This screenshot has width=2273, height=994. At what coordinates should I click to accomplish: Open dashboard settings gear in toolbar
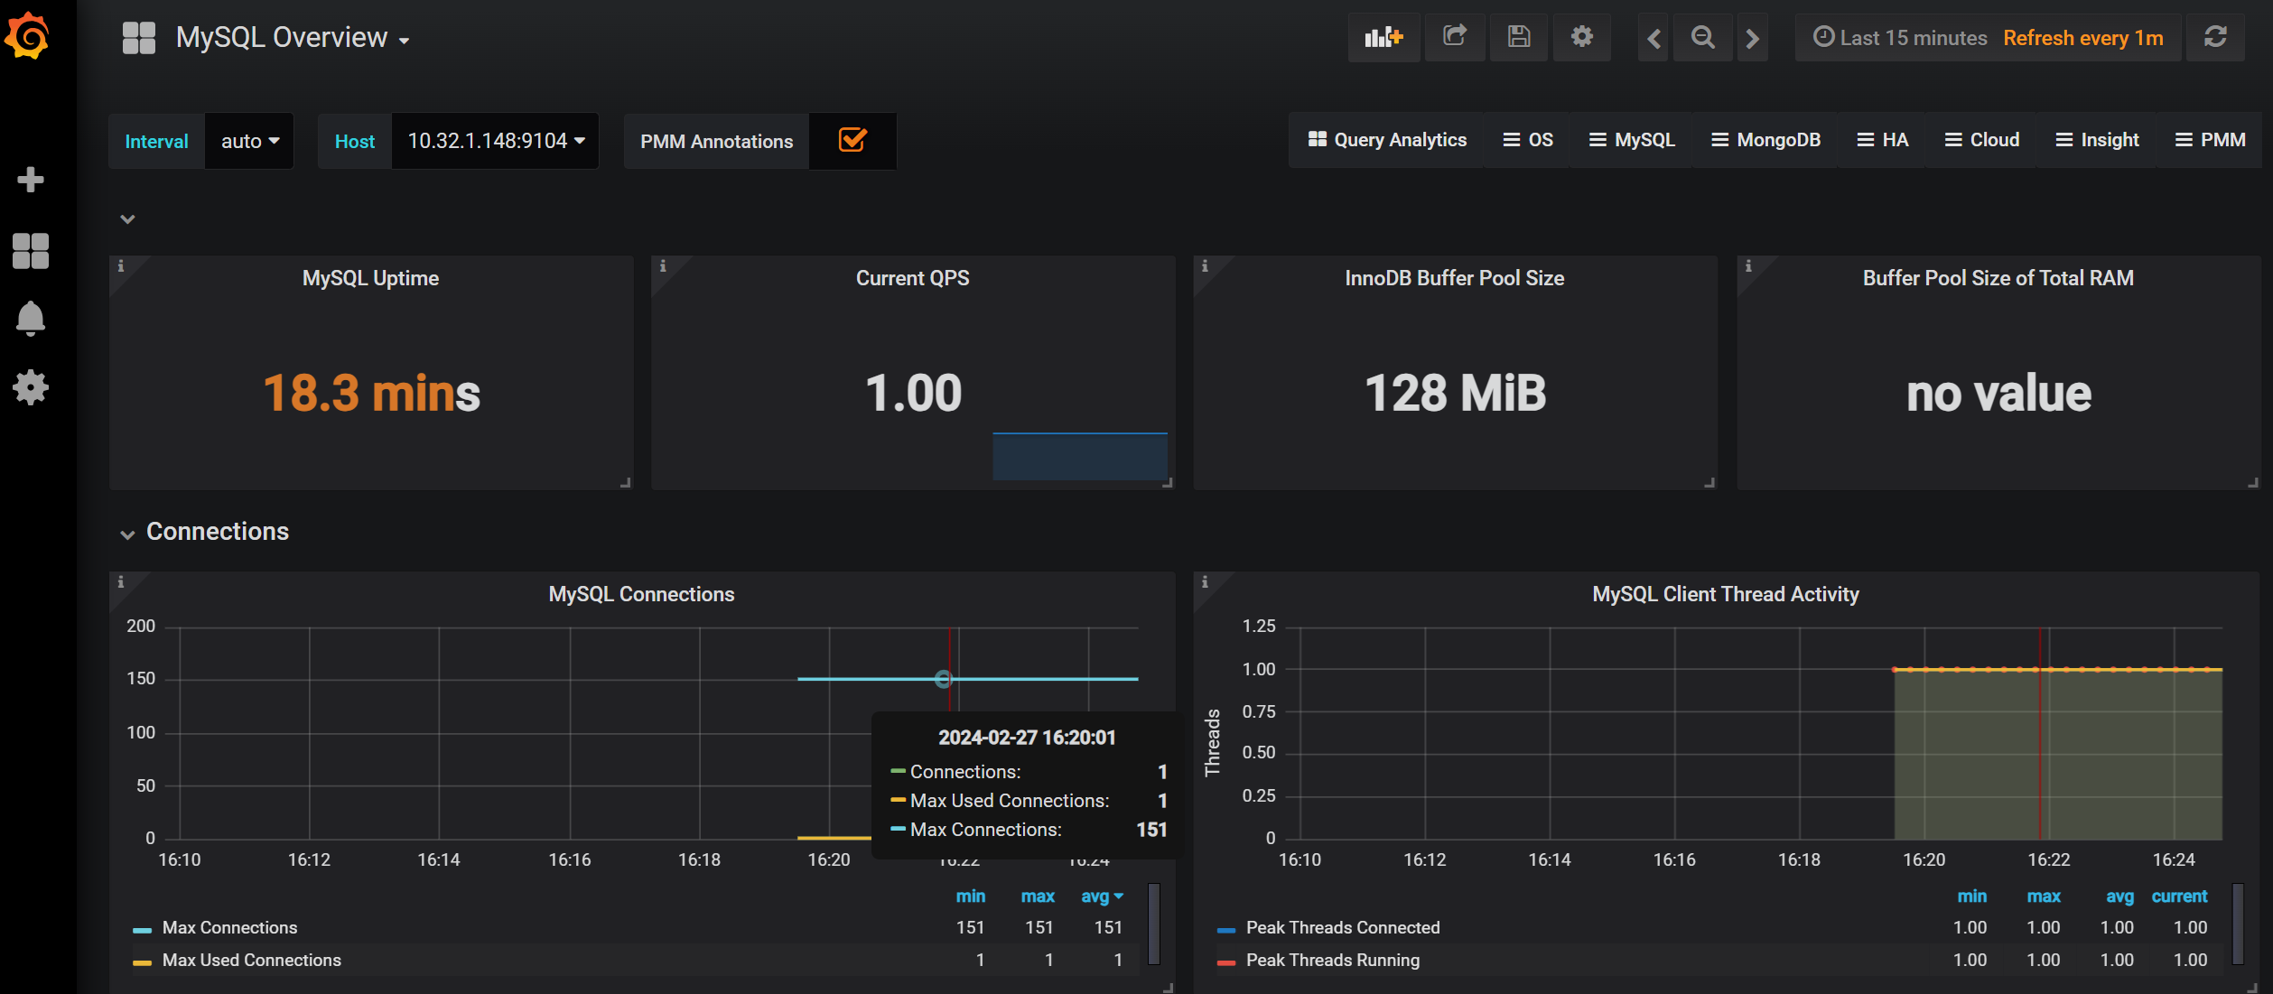(x=1581, y=37)
